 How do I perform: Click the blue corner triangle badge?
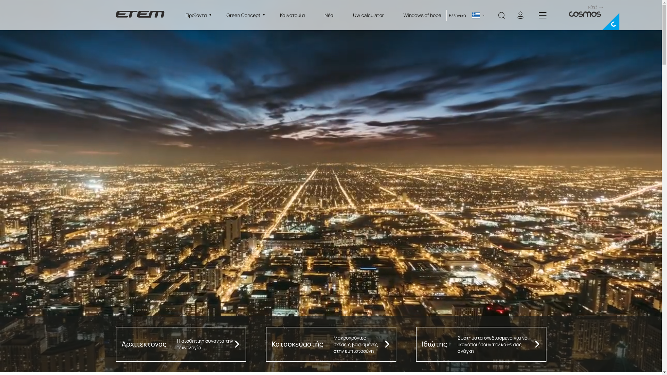click(613, 24)
